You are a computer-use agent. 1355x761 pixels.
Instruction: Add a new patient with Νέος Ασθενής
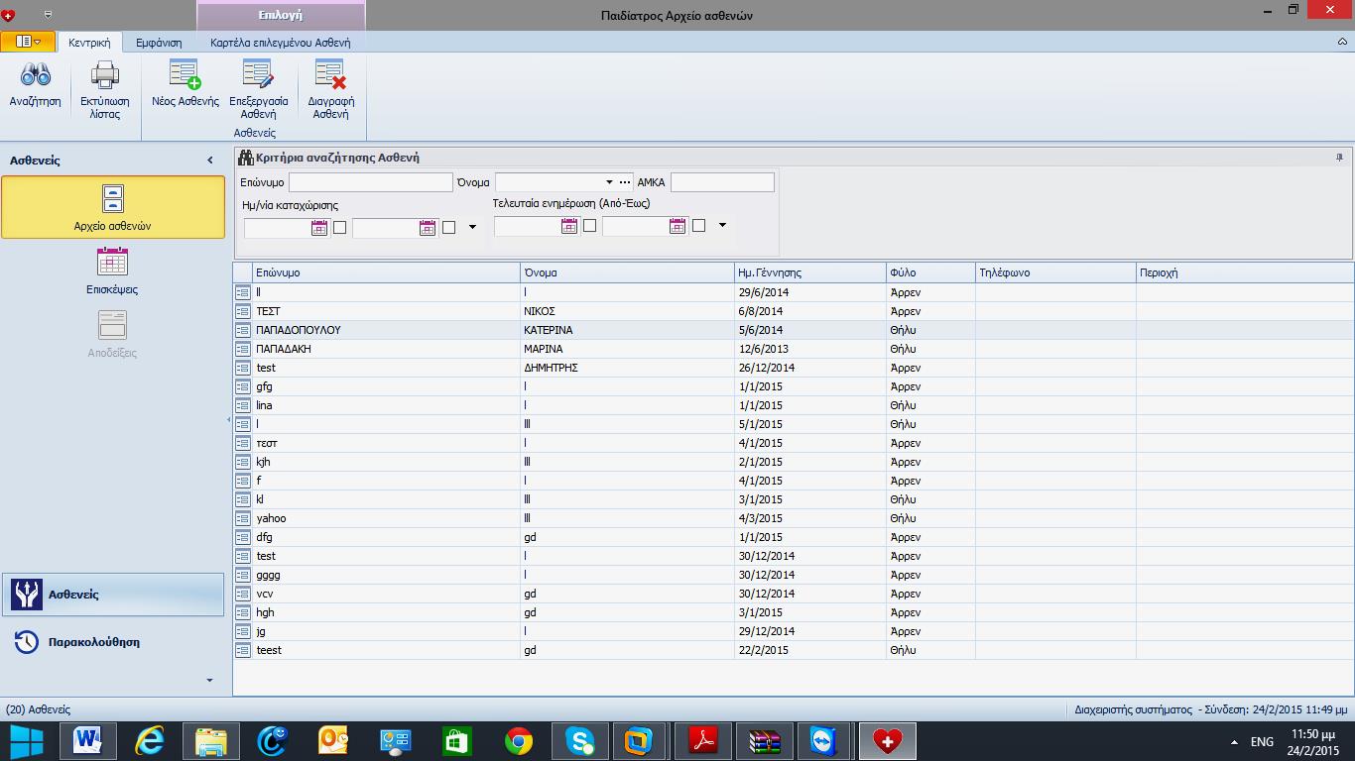tap(185, 77)
